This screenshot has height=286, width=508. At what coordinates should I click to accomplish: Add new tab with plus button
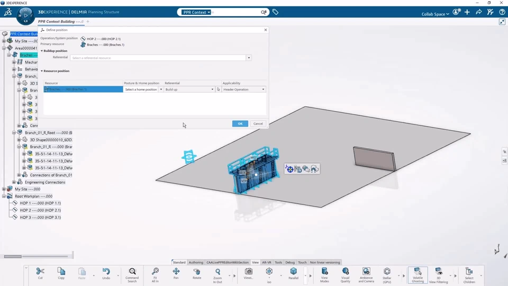pos(88,21)
